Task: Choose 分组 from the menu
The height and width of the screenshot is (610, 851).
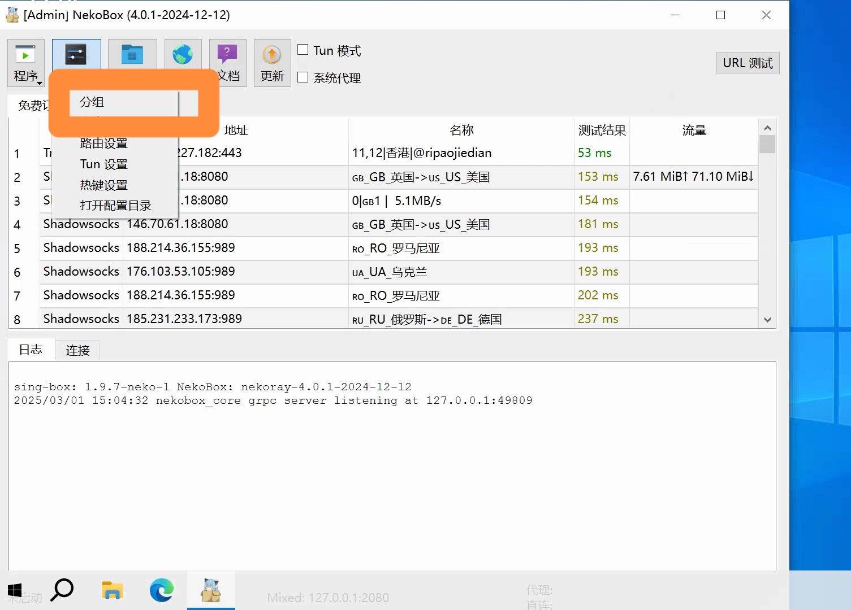Action: (x=92, y=102)
